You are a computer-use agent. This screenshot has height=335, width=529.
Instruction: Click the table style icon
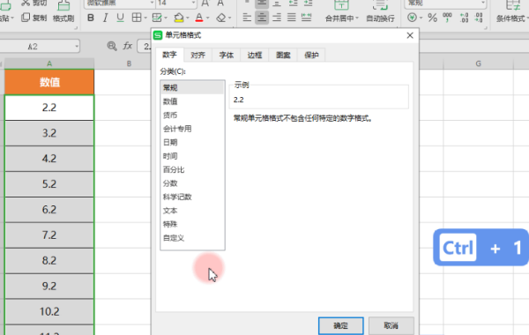pyautogui.click(x=157, y=18)
